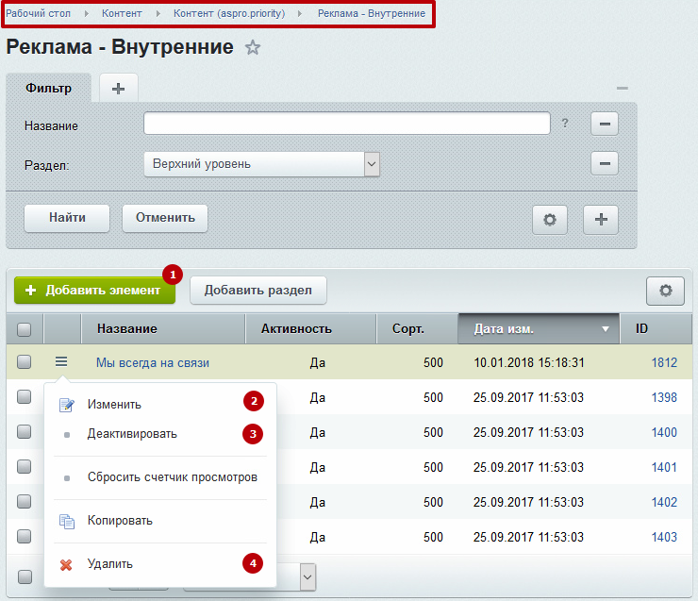
Task: Check the row with ID 1403
Action: coord(24,537)
